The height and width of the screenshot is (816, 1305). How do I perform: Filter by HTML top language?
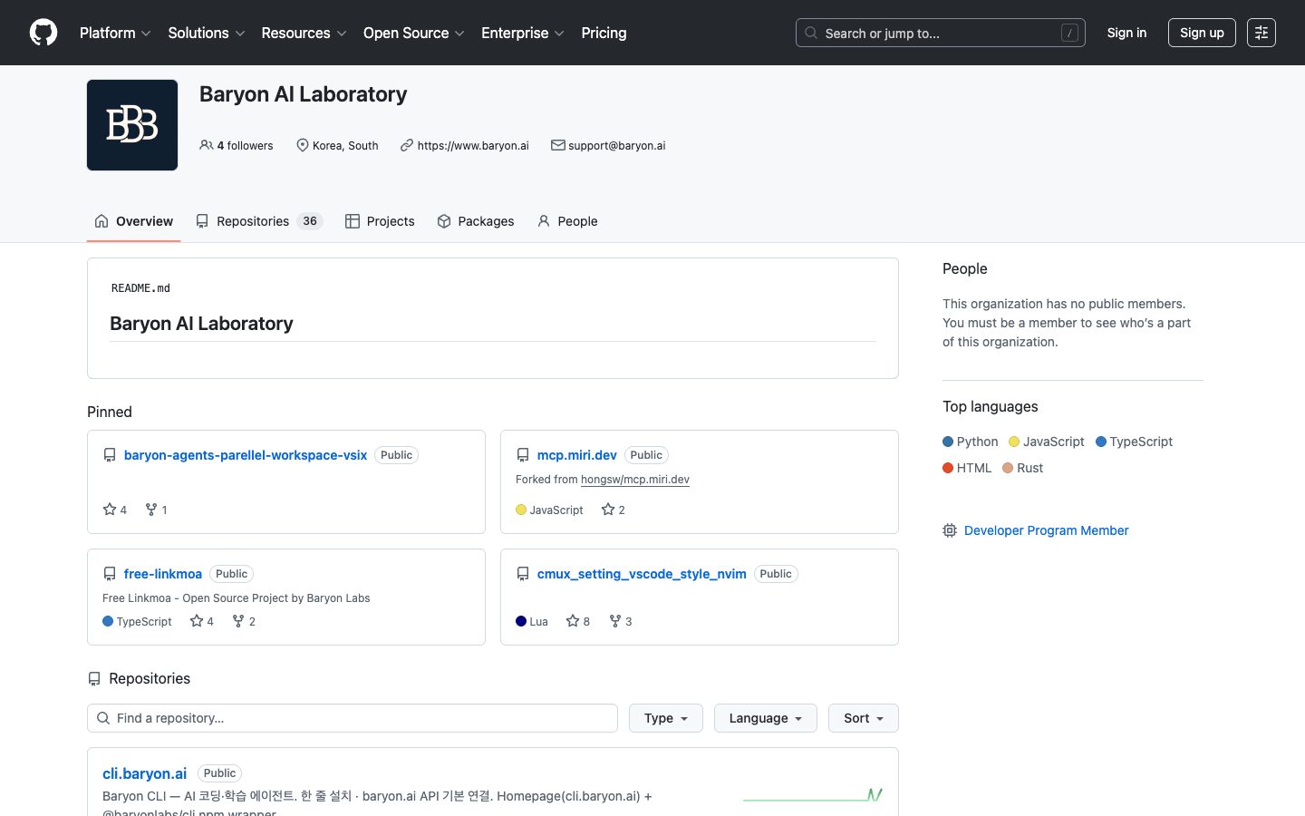point(967,468)
